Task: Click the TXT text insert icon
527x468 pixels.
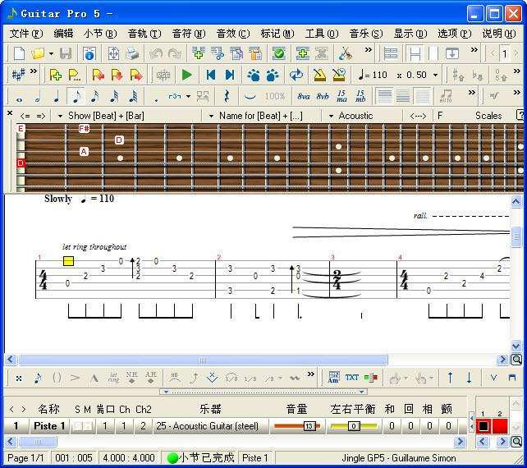Action: [x=352, y=378]
